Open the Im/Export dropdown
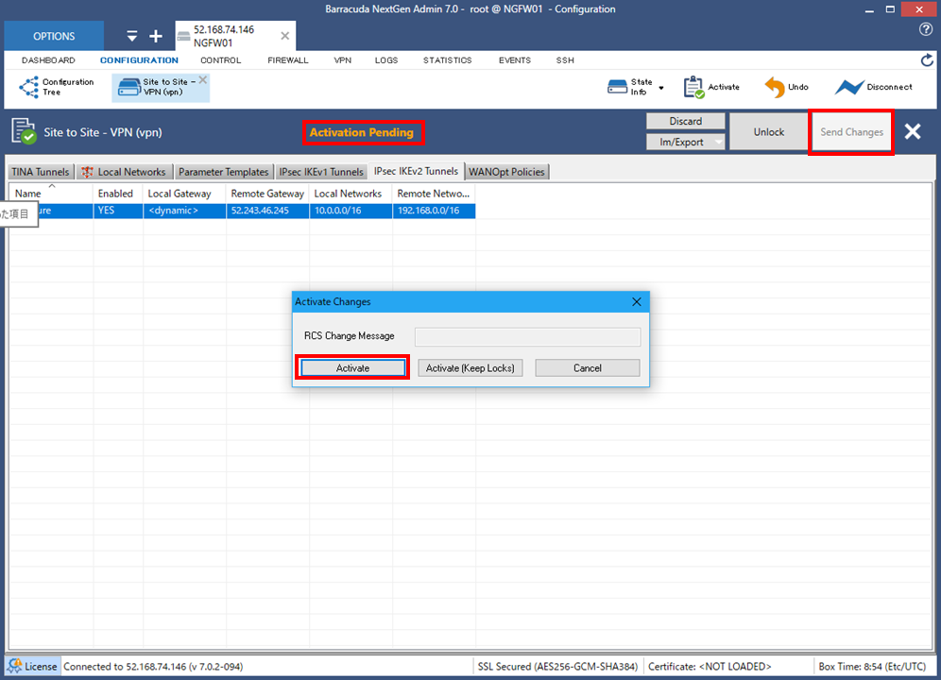The image size is (941, 680). pyautogui.click(x=685, y=143)
